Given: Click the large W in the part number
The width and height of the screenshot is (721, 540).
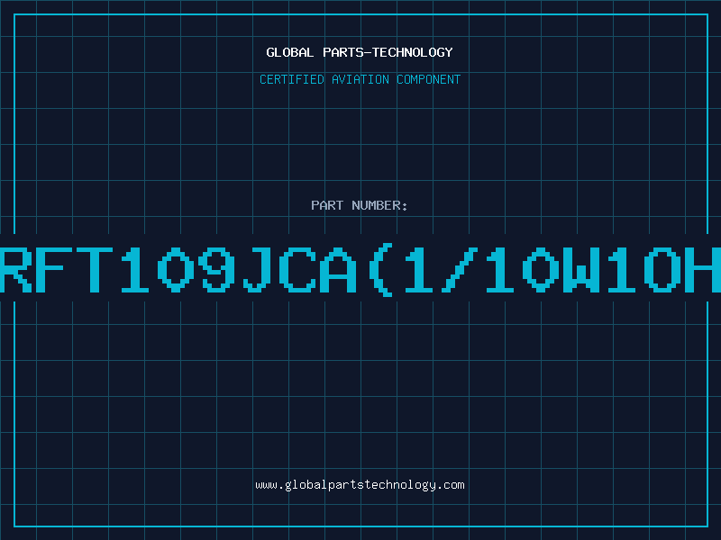Looking at the screenshot, I should (x=582, y=269).
